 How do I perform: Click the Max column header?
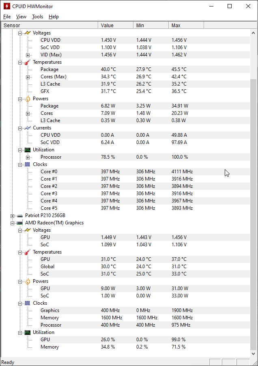186,25
